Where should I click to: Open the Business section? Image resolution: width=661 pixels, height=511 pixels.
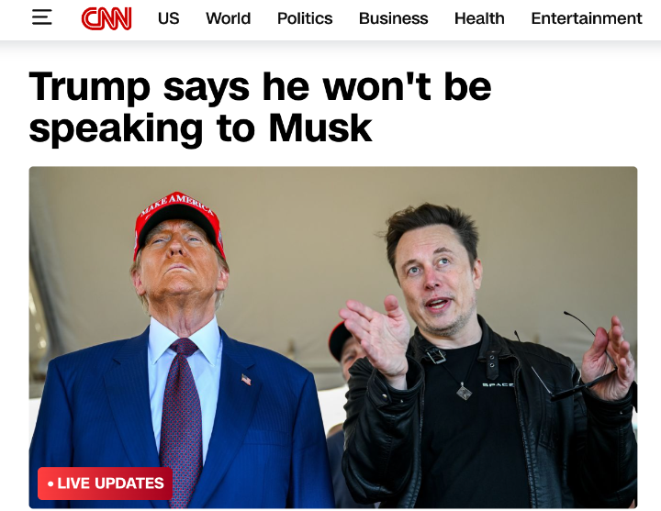[x=393, y=18]
